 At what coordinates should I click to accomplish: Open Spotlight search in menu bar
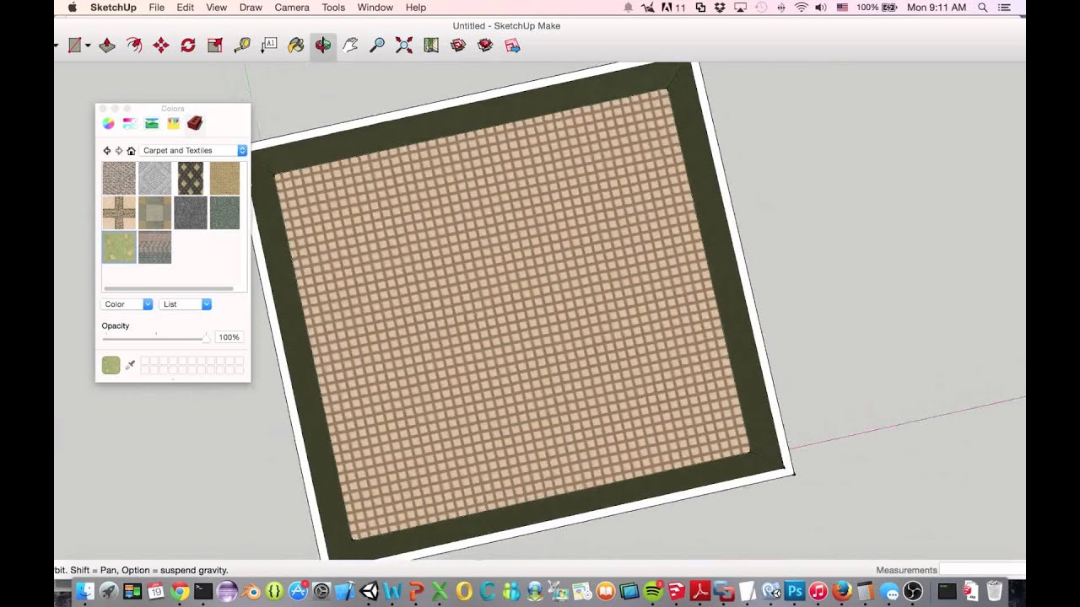tap(983, 8)
